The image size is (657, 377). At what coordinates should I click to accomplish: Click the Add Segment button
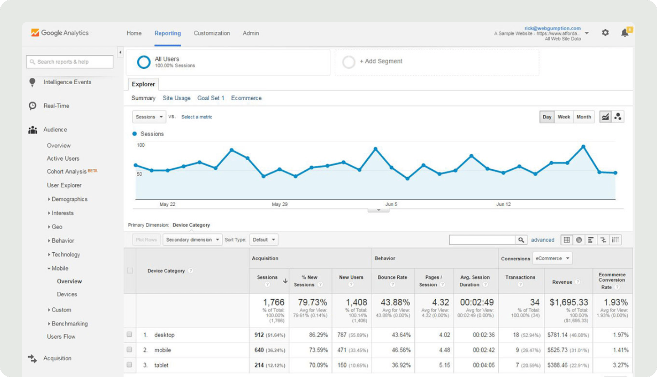(x=382, y=61)
